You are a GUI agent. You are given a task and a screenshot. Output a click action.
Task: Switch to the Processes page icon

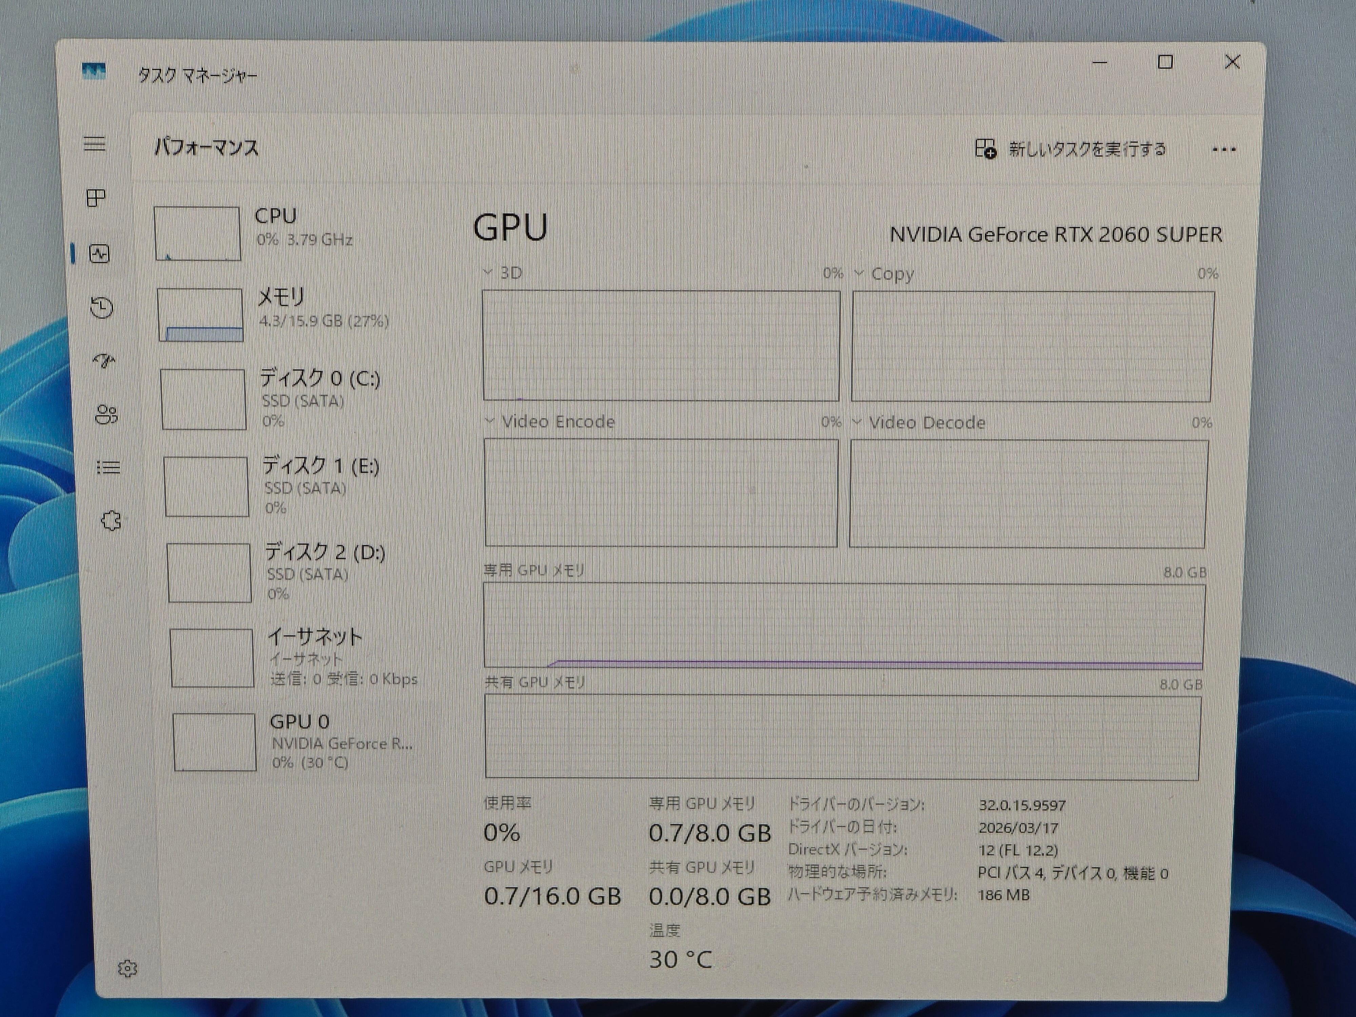click(x=96, y=198)
